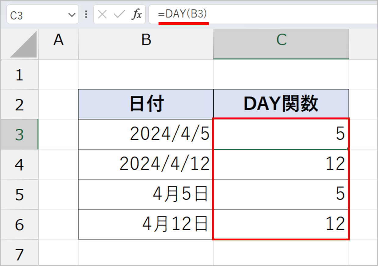Click the Insert Function fx icon
This screenshot has height=266, width=378.
pyautogui.click(x=137, y=14)
